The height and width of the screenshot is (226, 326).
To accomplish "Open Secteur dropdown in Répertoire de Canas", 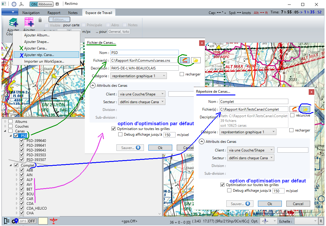I will [x=250, y=158].
